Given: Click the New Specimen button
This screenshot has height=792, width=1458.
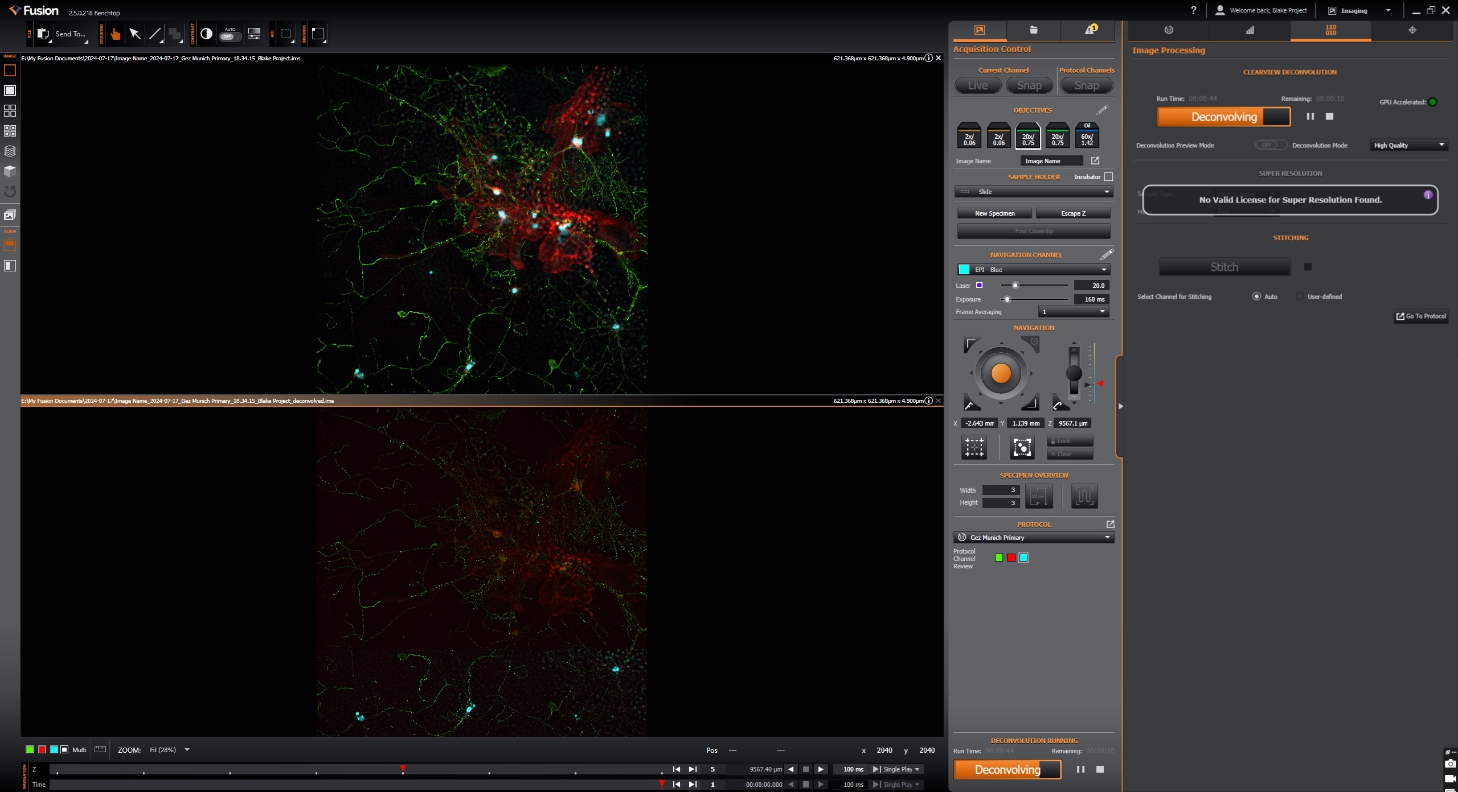Looking at the screenshot, I should (x=994, y=213).
